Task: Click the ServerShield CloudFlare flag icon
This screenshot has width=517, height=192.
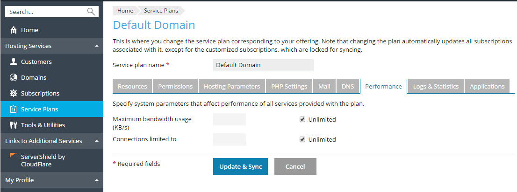Action: click(14, 155)
